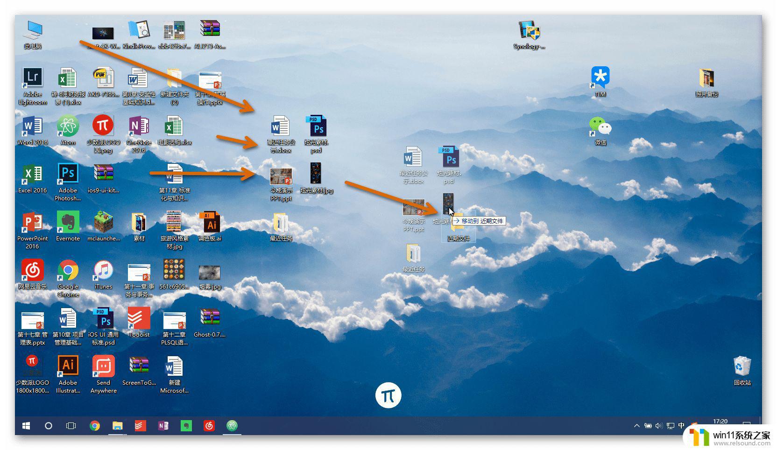Screen dimensions: 777x450
Task: Open NetEase Music from the taskbar
Action: pos(209,426)
